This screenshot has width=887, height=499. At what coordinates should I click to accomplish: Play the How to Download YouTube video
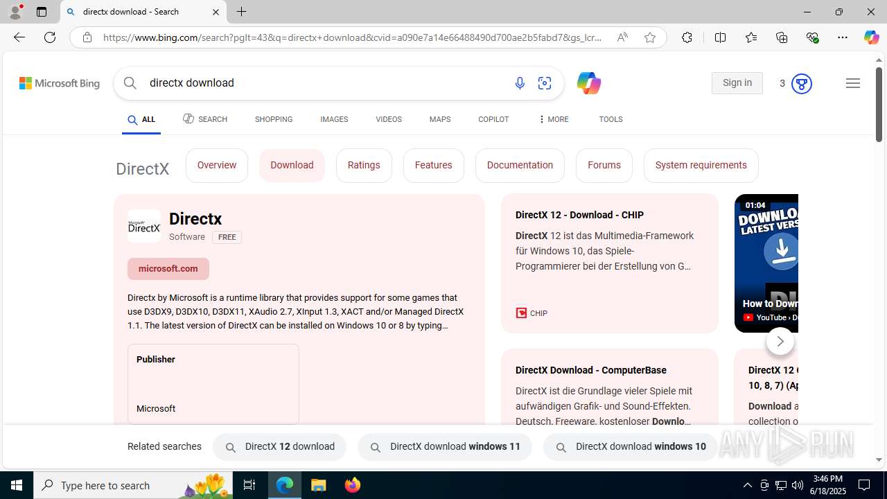(x=766, y=263)
